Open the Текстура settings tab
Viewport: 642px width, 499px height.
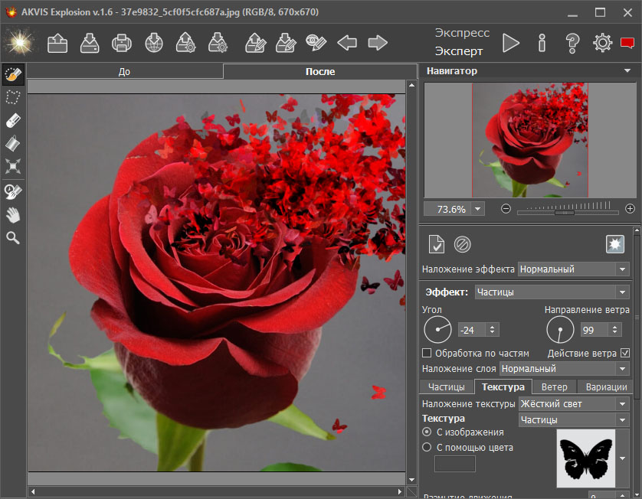point(503,386)
